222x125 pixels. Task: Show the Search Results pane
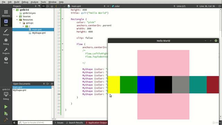coord(75,123)
